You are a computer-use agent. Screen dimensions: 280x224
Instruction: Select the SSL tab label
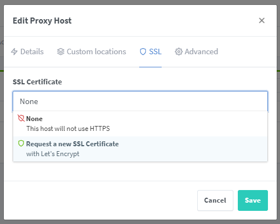pos(155,51)
